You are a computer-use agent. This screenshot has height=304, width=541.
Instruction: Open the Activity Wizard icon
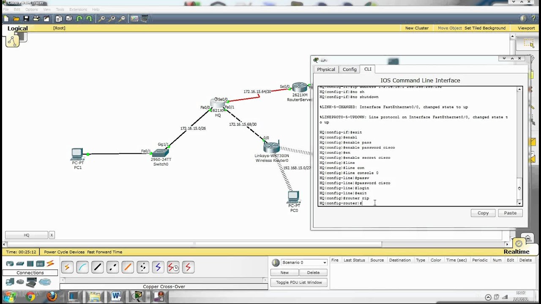point(46,19)
